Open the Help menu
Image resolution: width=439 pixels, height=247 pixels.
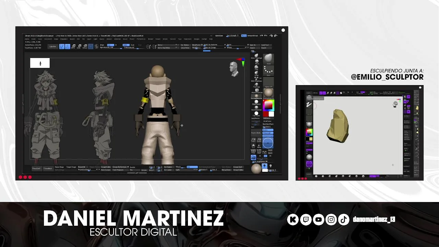click(x=211, y=39)
